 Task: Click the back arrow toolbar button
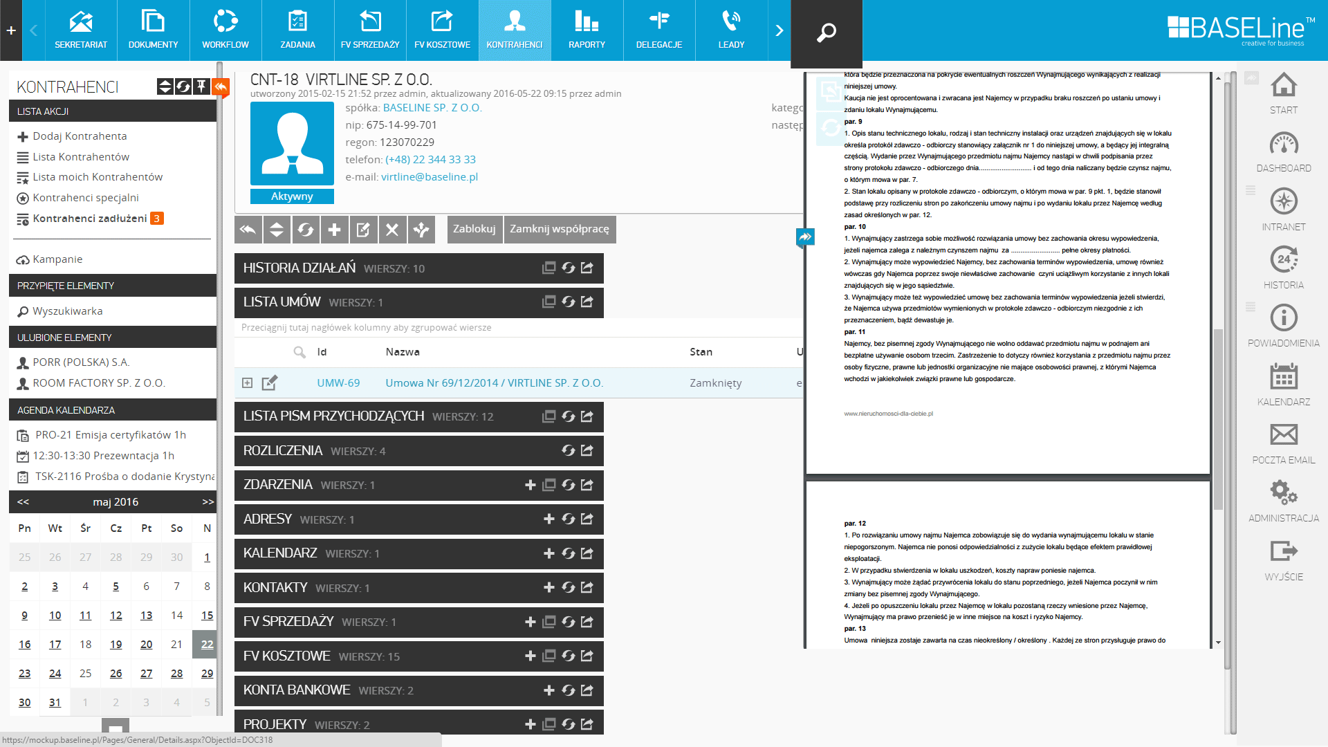click(248, 230)
